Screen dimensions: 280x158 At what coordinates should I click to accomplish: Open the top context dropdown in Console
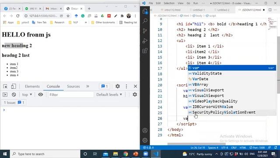coord(27,94)
